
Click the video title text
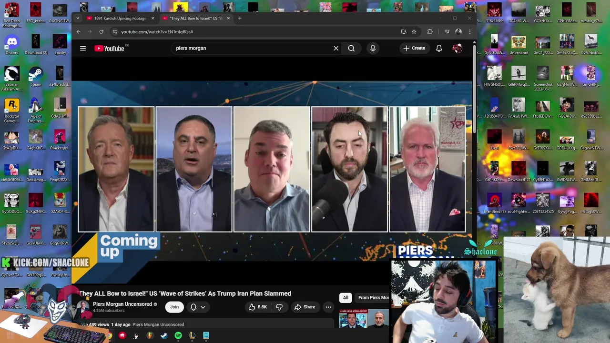click(x=185, y=293)
